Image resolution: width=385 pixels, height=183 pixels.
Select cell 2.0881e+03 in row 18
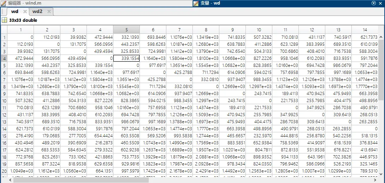pyautogui.click(x=206, y=157)
